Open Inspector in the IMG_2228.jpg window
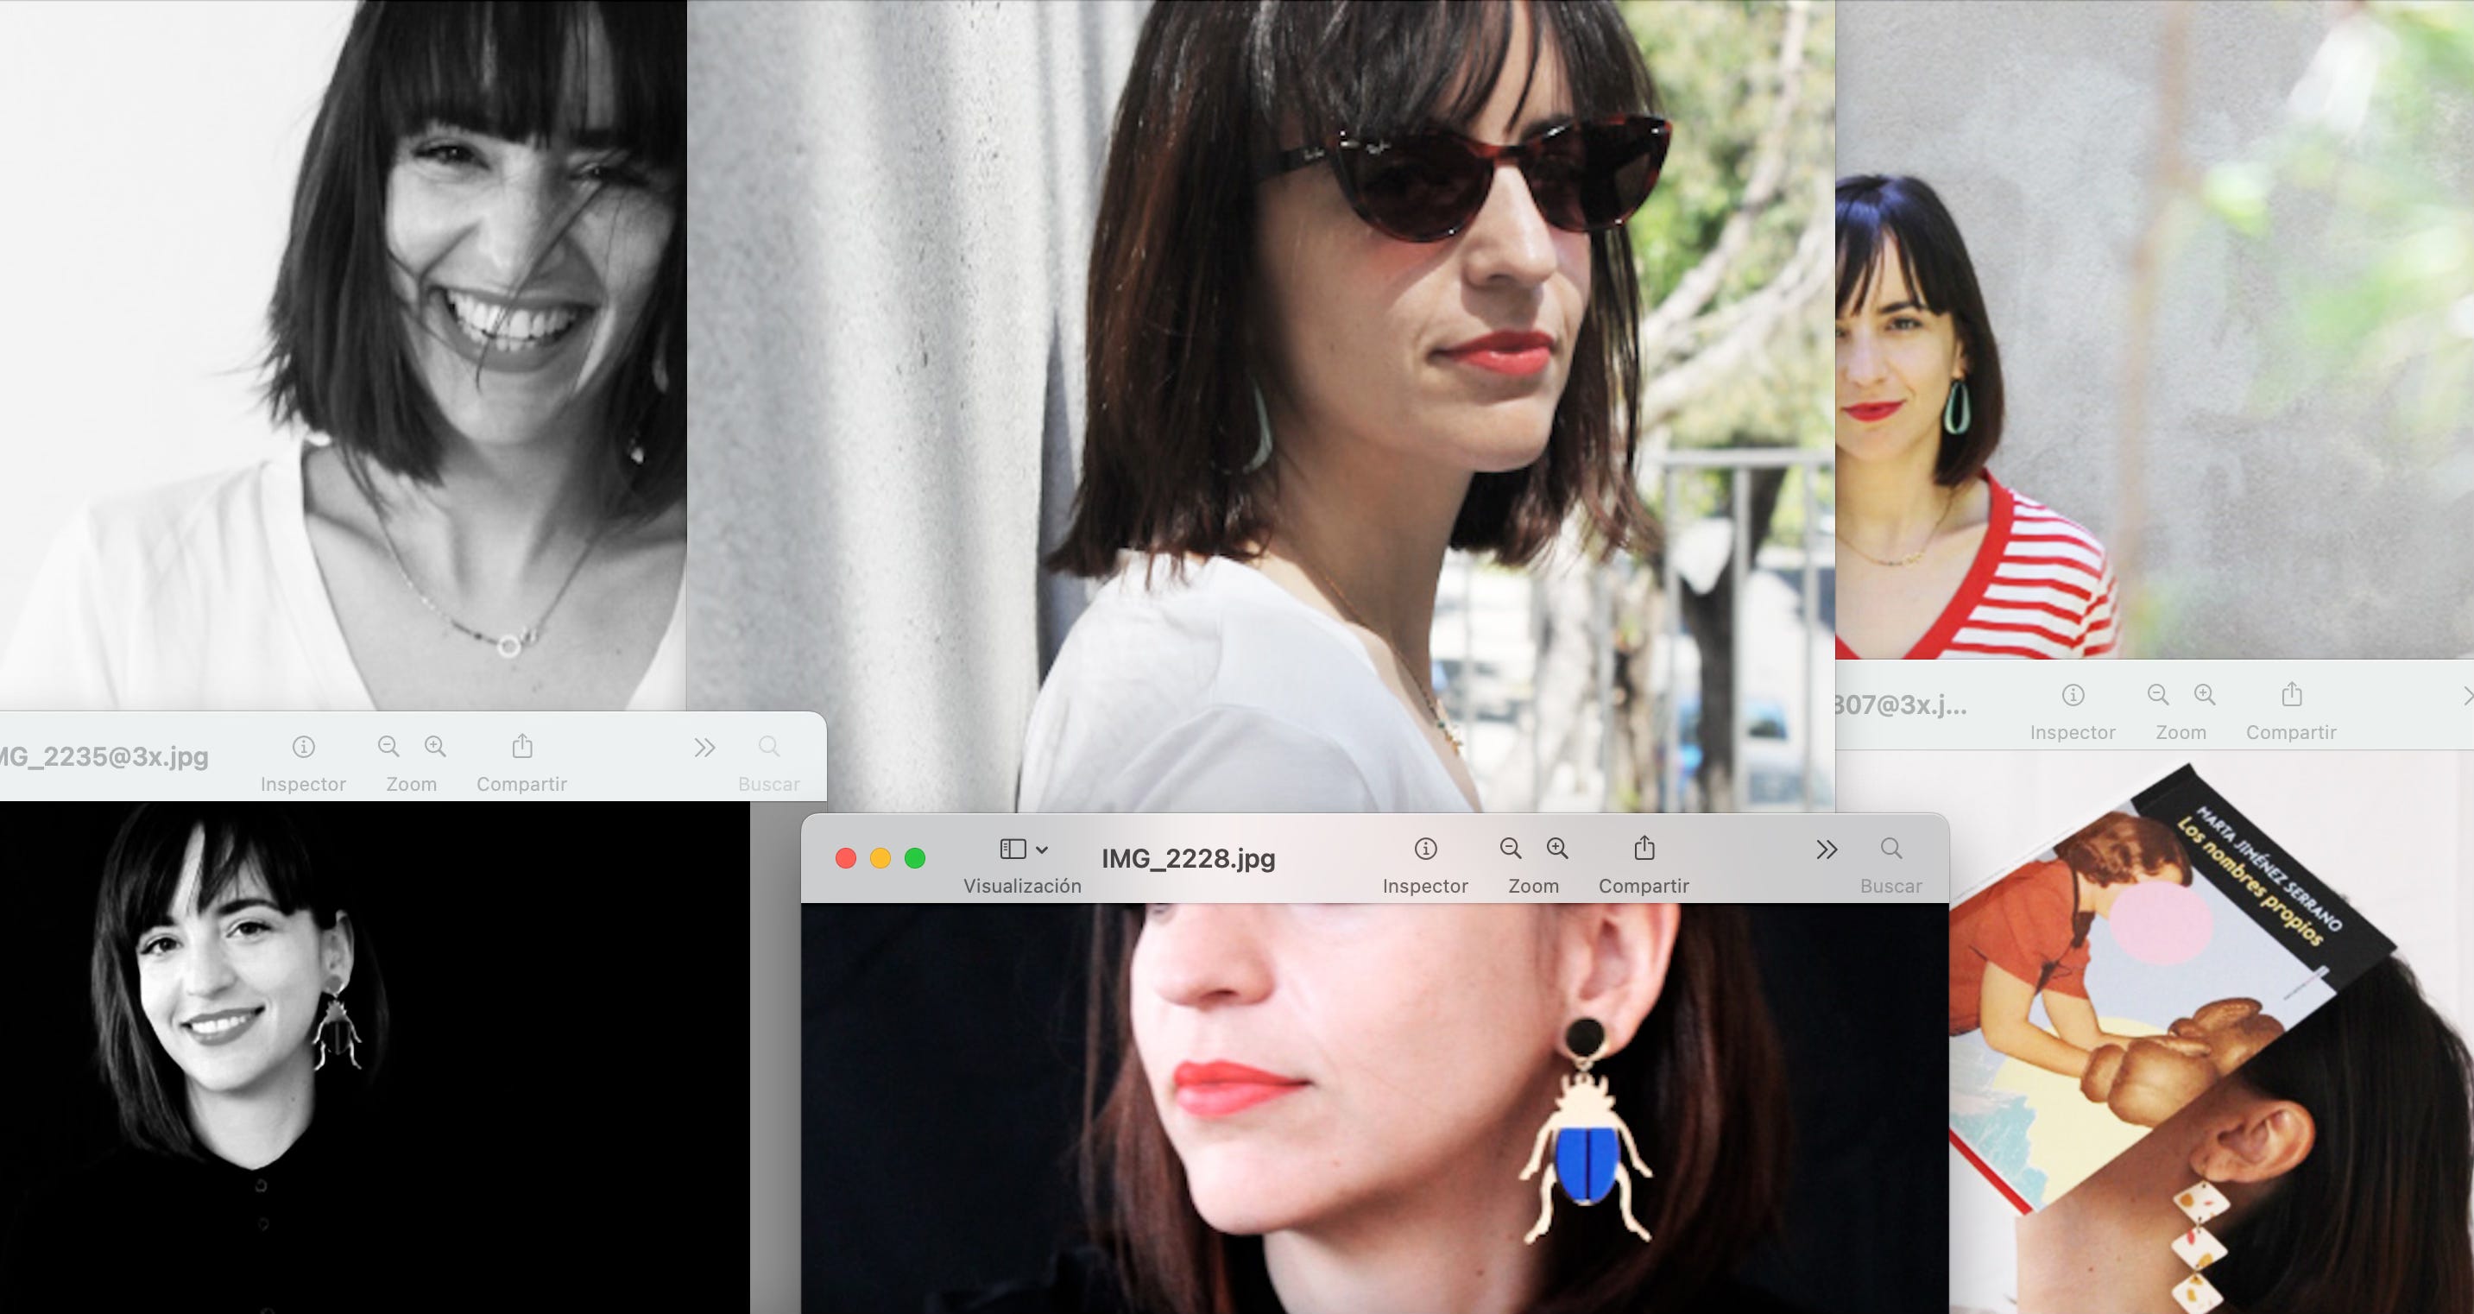Screen dimensions: 2474x1314 click(1425, 850)
